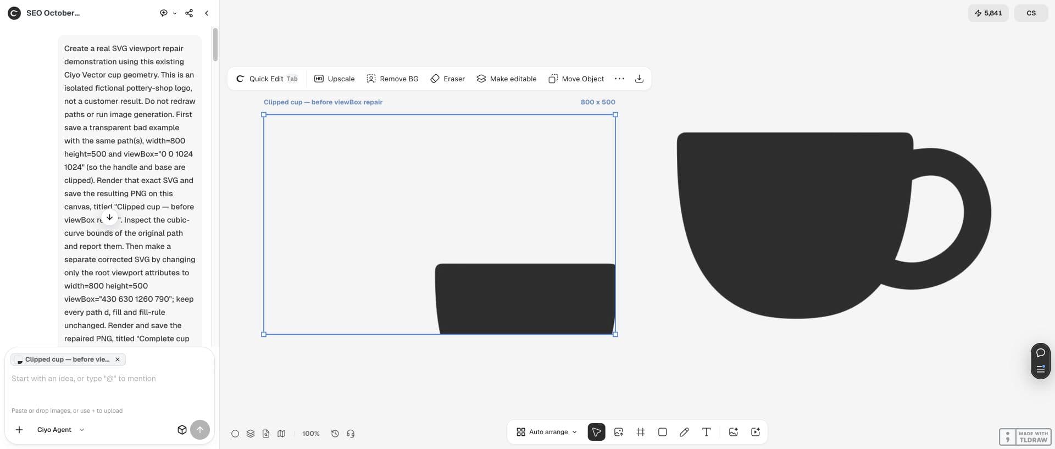This screenshot has width=1055, height=449.
Task: Select the Text tool
Action: point(707,432)
